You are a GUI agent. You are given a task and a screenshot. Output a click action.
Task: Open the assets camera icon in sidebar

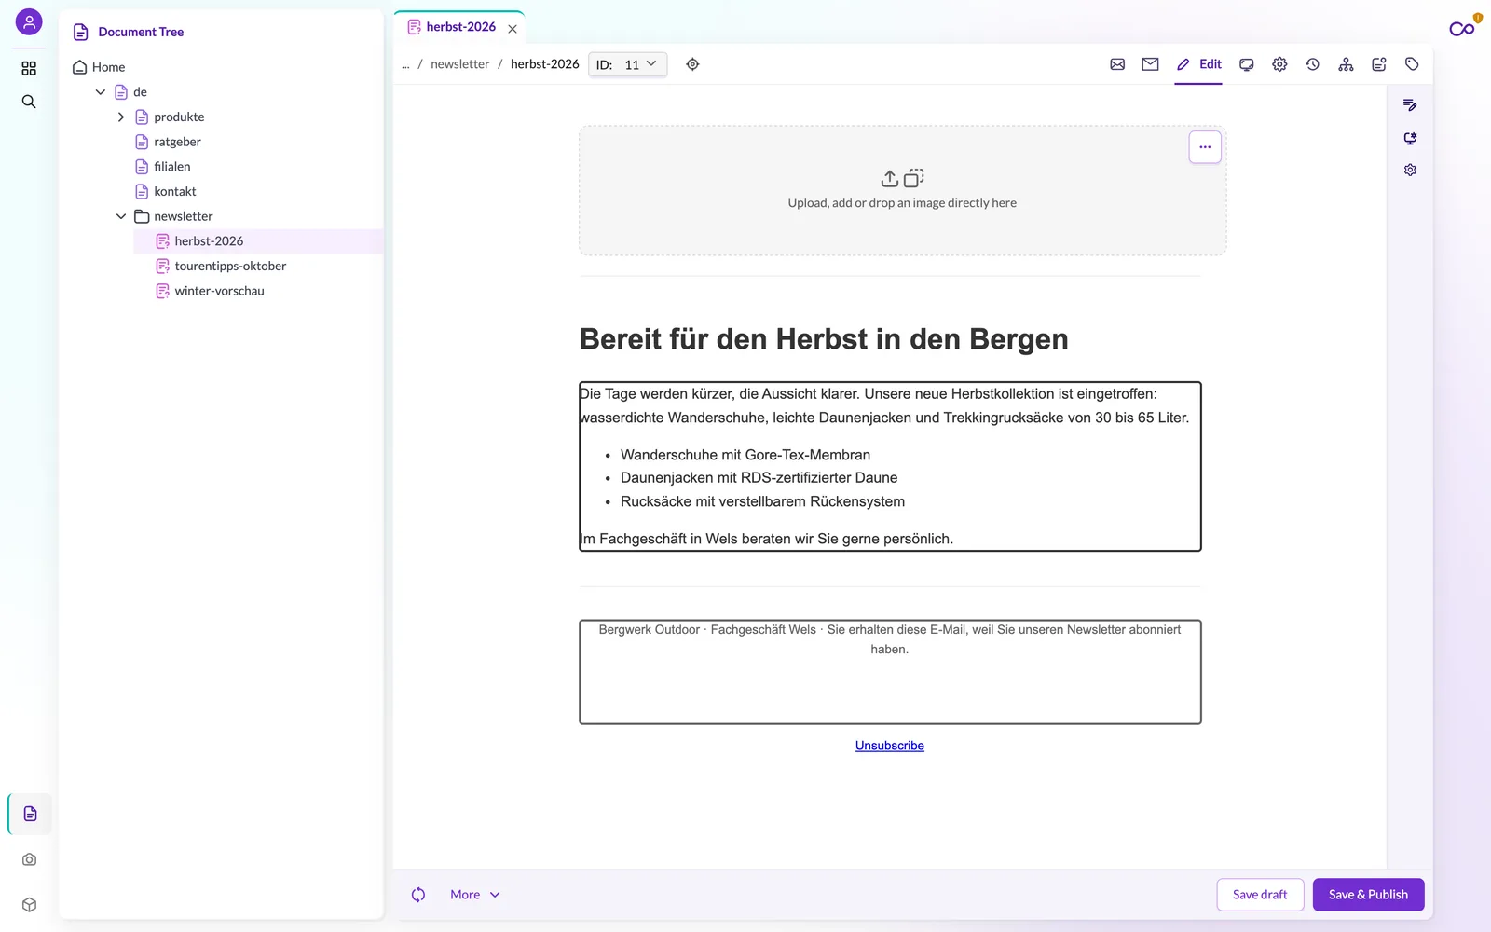click(x=30, y=859)
